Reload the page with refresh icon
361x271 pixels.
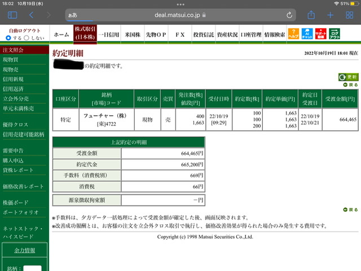point(289,15)
